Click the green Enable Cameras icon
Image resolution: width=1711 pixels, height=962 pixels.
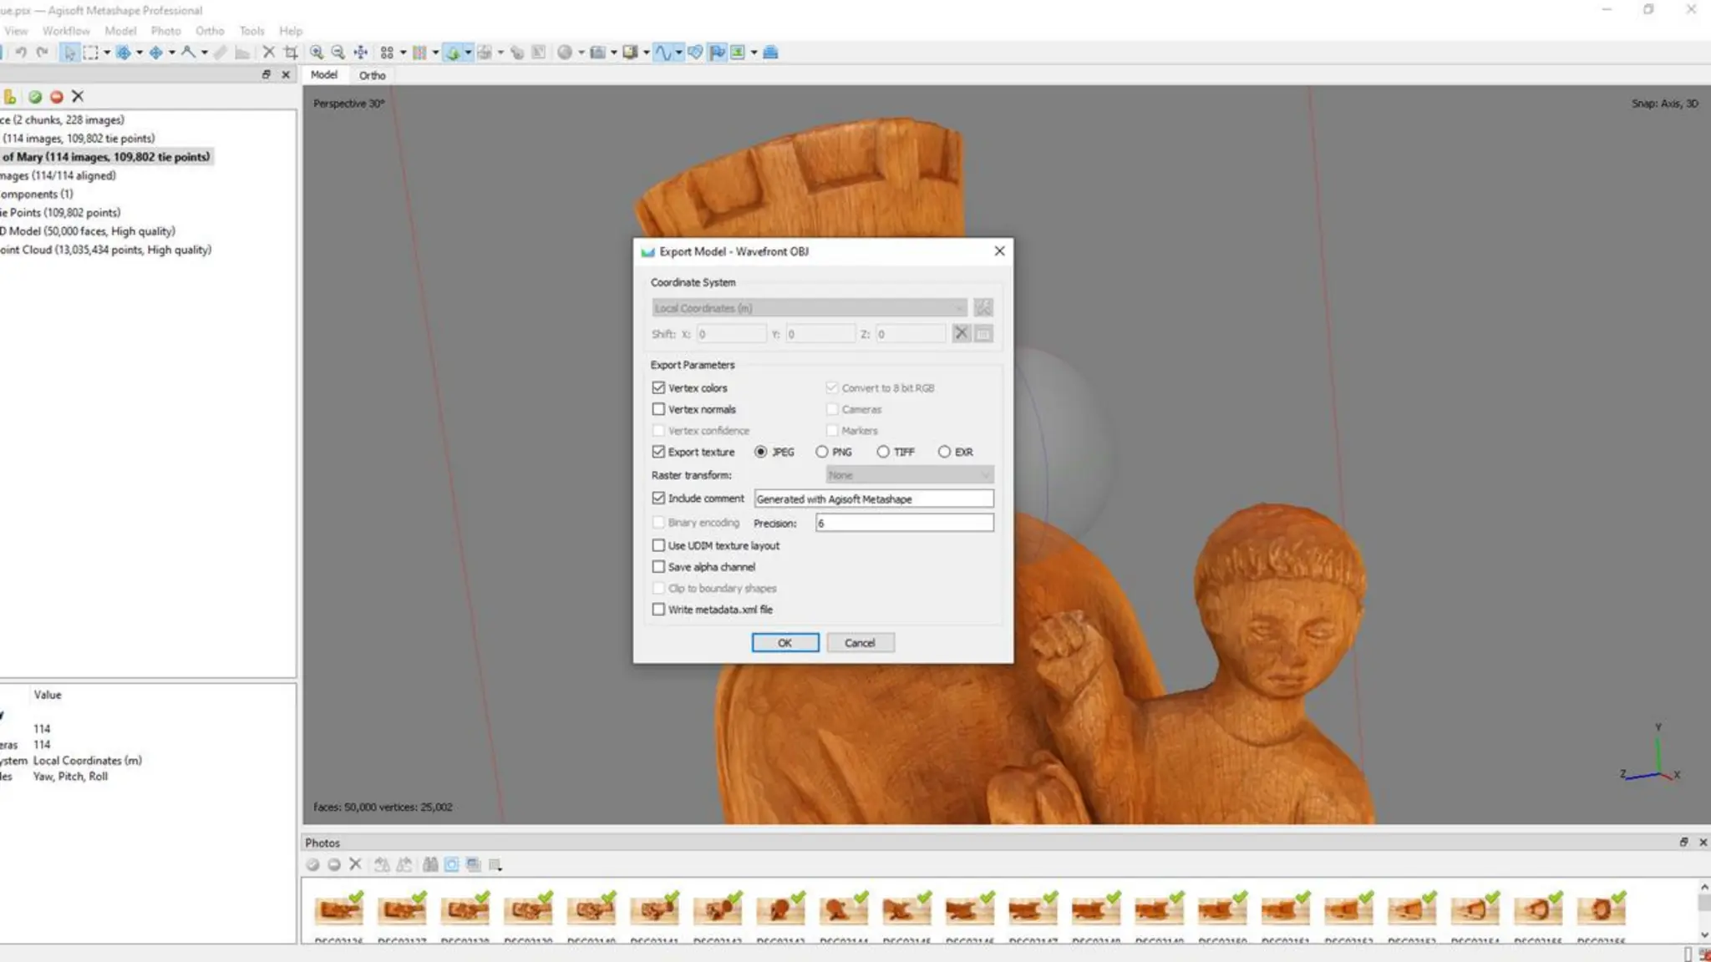click(x=35, y=97)
